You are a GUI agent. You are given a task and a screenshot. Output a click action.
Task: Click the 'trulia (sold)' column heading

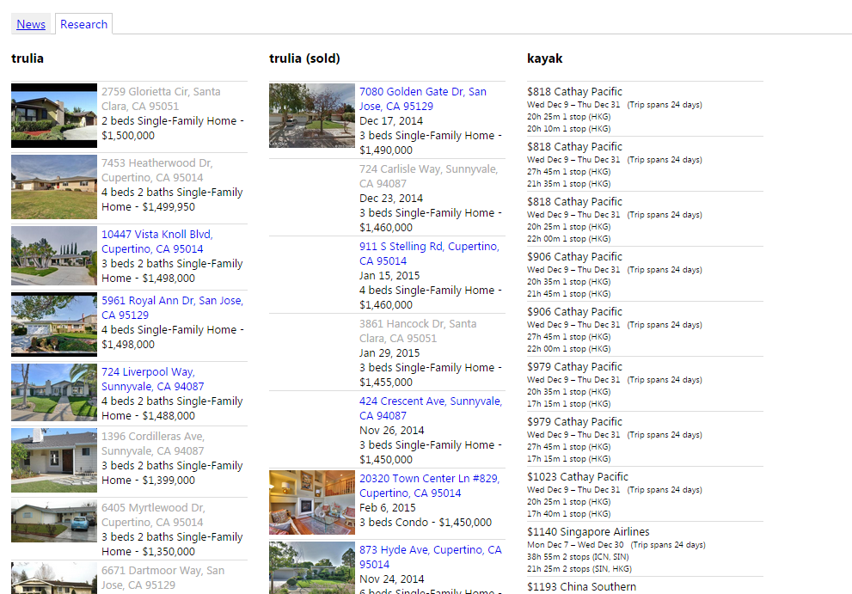point(304,58)
